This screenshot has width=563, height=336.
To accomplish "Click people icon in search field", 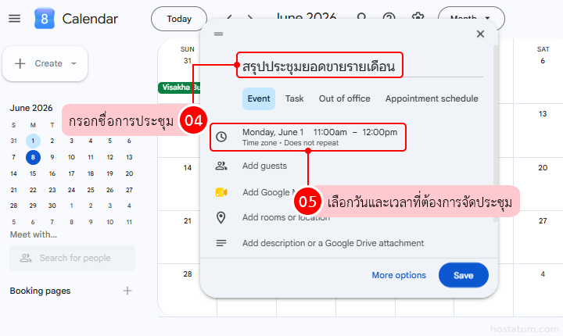I will click(x=26, y=258).
